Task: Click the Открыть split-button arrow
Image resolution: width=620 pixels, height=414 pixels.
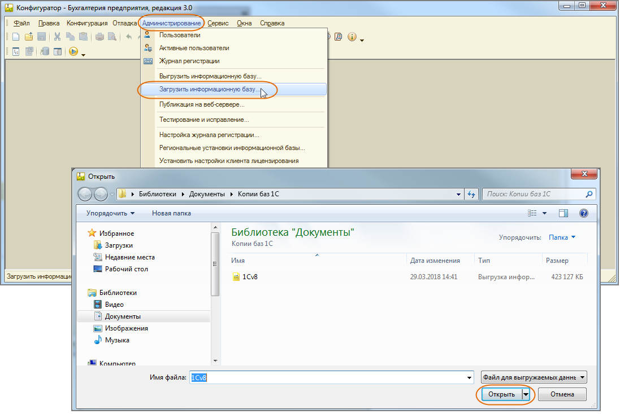Action: pos(526,394)
